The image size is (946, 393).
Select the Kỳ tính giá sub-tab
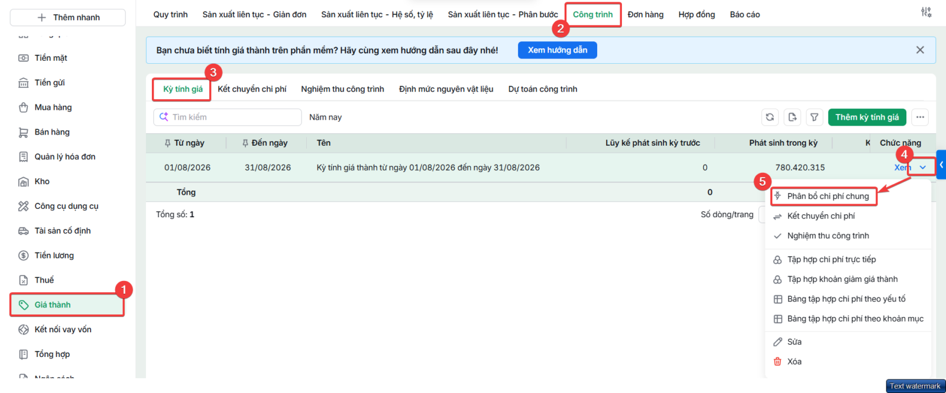(x=183, y=89)
